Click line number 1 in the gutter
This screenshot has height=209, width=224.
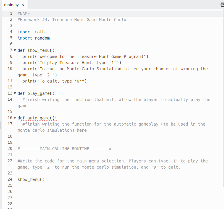11,13
